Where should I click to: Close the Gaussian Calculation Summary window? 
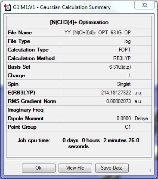coord(144,5)
